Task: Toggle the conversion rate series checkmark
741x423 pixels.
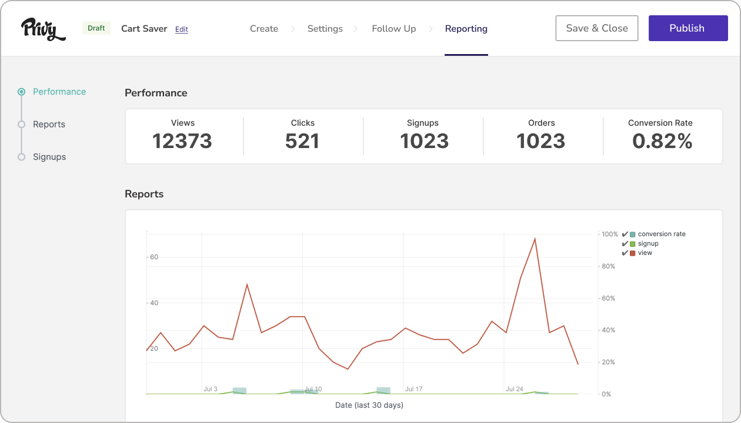Action: click(625, 234)
